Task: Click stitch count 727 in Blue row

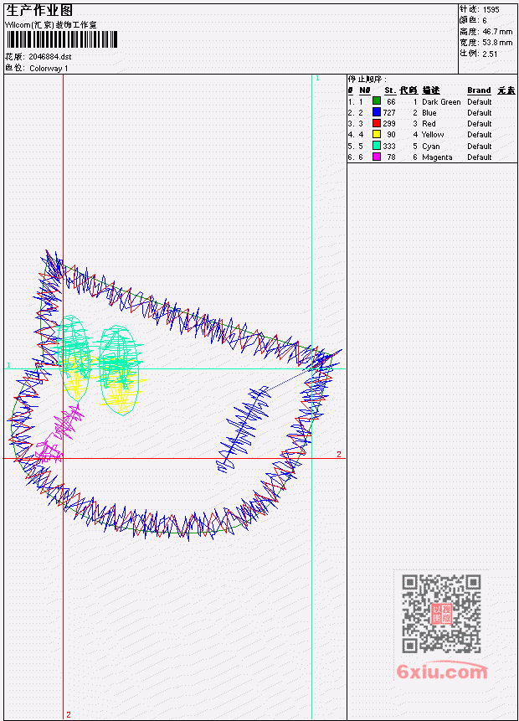Action: (389, 113)
